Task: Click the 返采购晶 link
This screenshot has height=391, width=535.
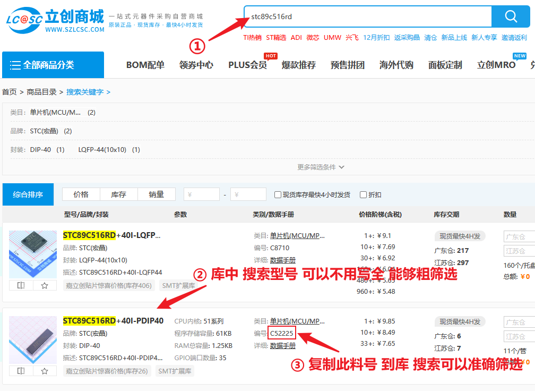Action: point(407,38)
